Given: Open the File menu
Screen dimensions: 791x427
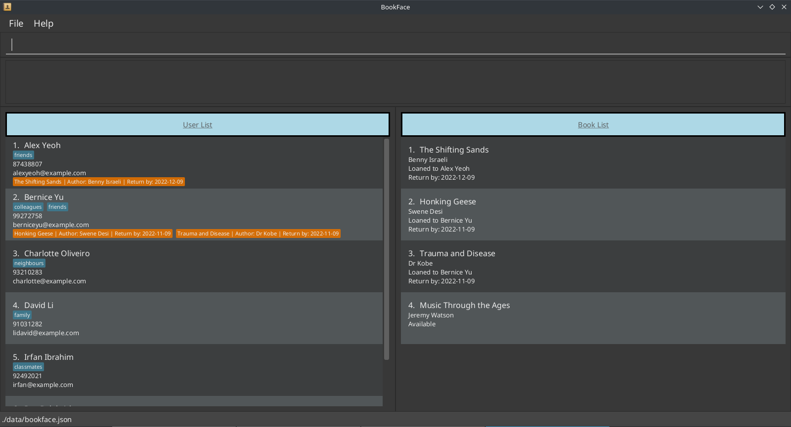Looking at the screenshot, I should coord(16,23).
